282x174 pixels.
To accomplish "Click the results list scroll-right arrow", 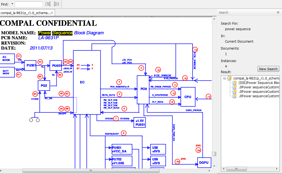I will click(x=277, y=169).
